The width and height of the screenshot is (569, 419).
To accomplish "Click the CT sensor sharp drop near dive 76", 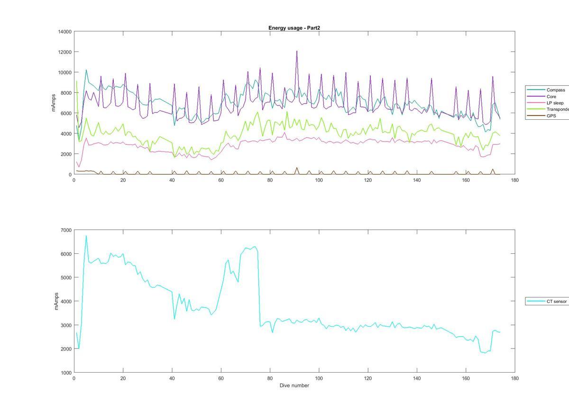I will (x=259, y=289).
